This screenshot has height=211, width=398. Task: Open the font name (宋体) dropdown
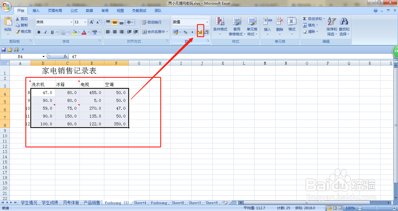[x=72, y=22]
